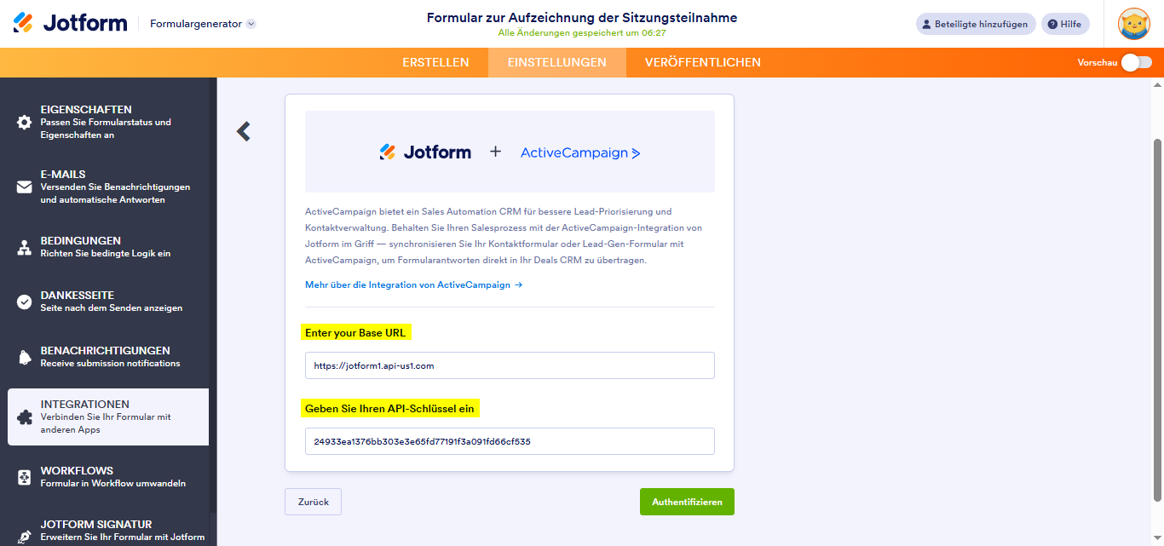Image resolution: width=1164 pixels, height=546 pixels.
Task: Open the profile avatar in the top corner
Action: (x=1134, y=24)
